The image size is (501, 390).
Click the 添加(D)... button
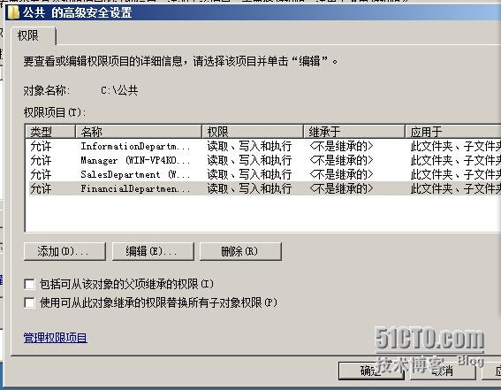point(65,251)
